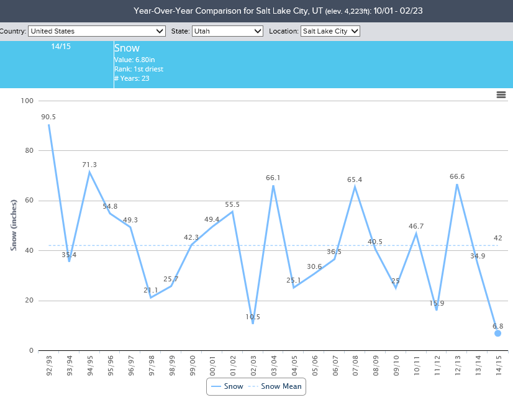Select the 01/02 data point labeled 55.5

[232, 212]
